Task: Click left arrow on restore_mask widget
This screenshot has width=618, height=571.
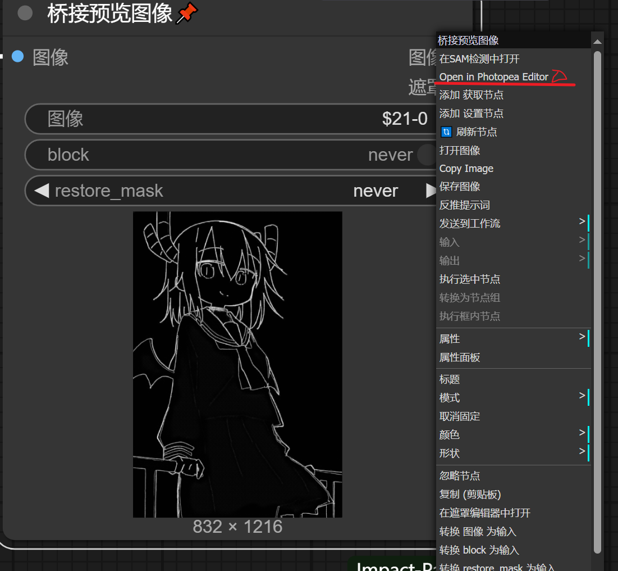Action: pos(41,191)
